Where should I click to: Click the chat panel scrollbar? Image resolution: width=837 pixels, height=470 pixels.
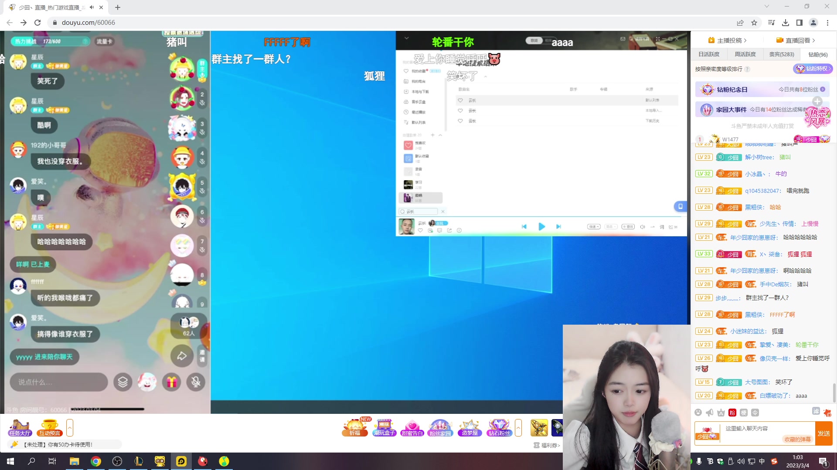point(834,393)
